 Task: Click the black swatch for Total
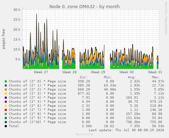click(6, 126)
